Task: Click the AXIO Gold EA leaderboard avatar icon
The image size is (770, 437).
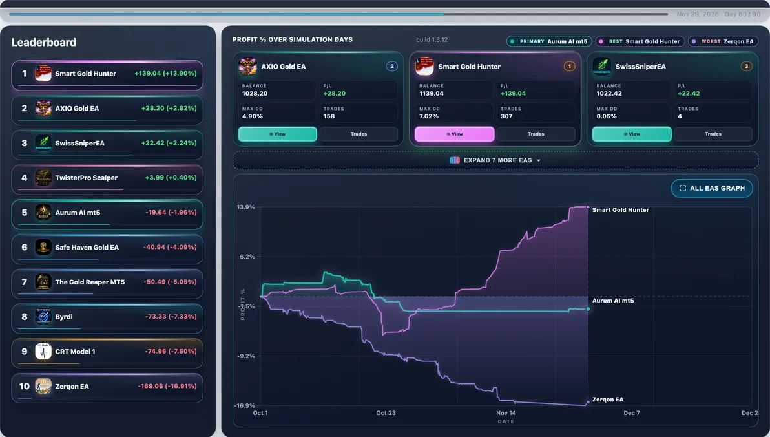Action: pyautogui.click(x=43, y=108)
